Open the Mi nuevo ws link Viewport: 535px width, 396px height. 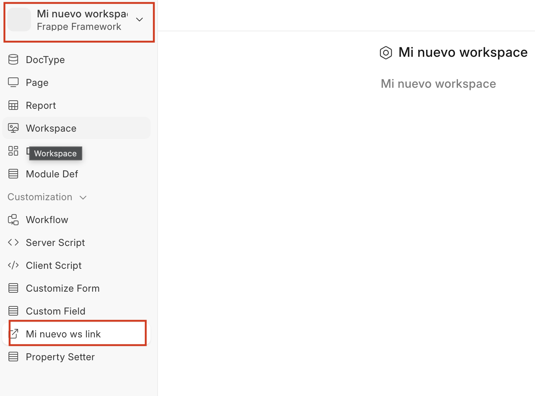[x=63, y=334]
